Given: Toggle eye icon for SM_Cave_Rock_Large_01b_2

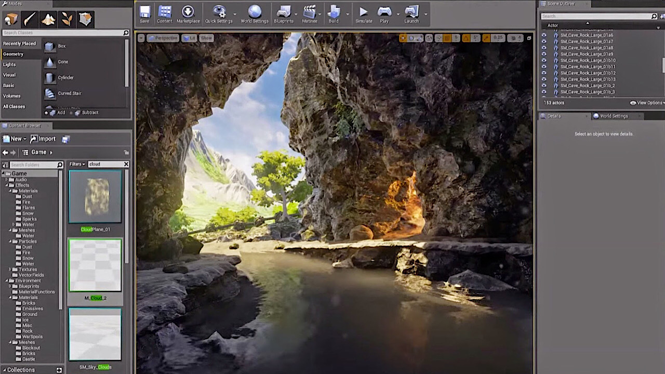Looking at the screenshot, I should (544, 86).
